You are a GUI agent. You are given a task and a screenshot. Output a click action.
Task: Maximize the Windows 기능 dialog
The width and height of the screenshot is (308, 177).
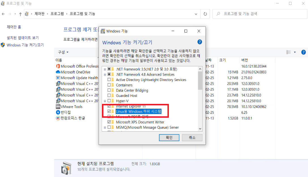coord(186,31)
